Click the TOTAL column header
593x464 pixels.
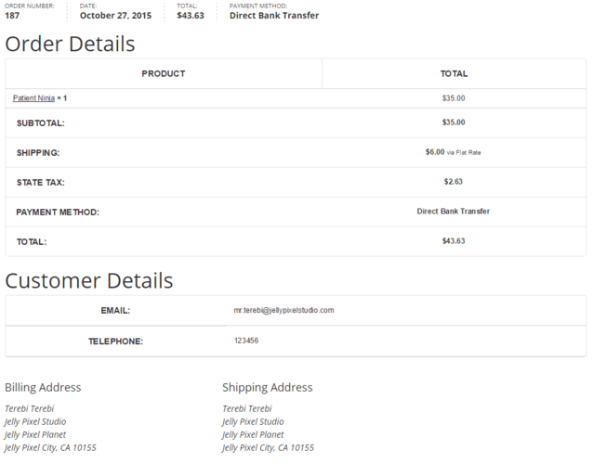tap(454, 73)
